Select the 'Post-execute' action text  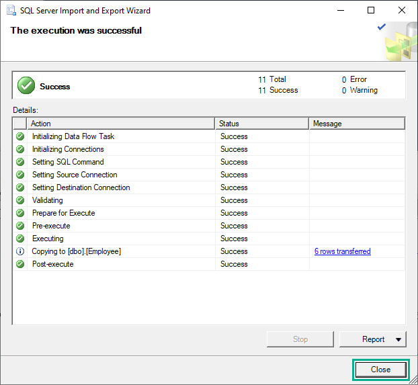click(53, 264)
